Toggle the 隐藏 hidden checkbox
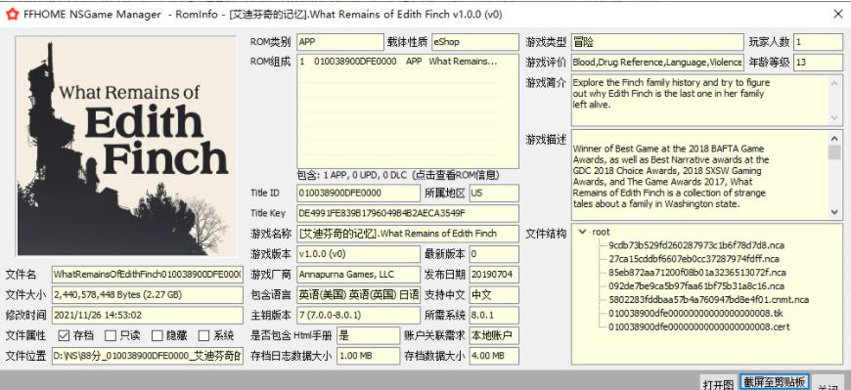The width and height of the screenshot is (851, 390). tap(157, 336)
